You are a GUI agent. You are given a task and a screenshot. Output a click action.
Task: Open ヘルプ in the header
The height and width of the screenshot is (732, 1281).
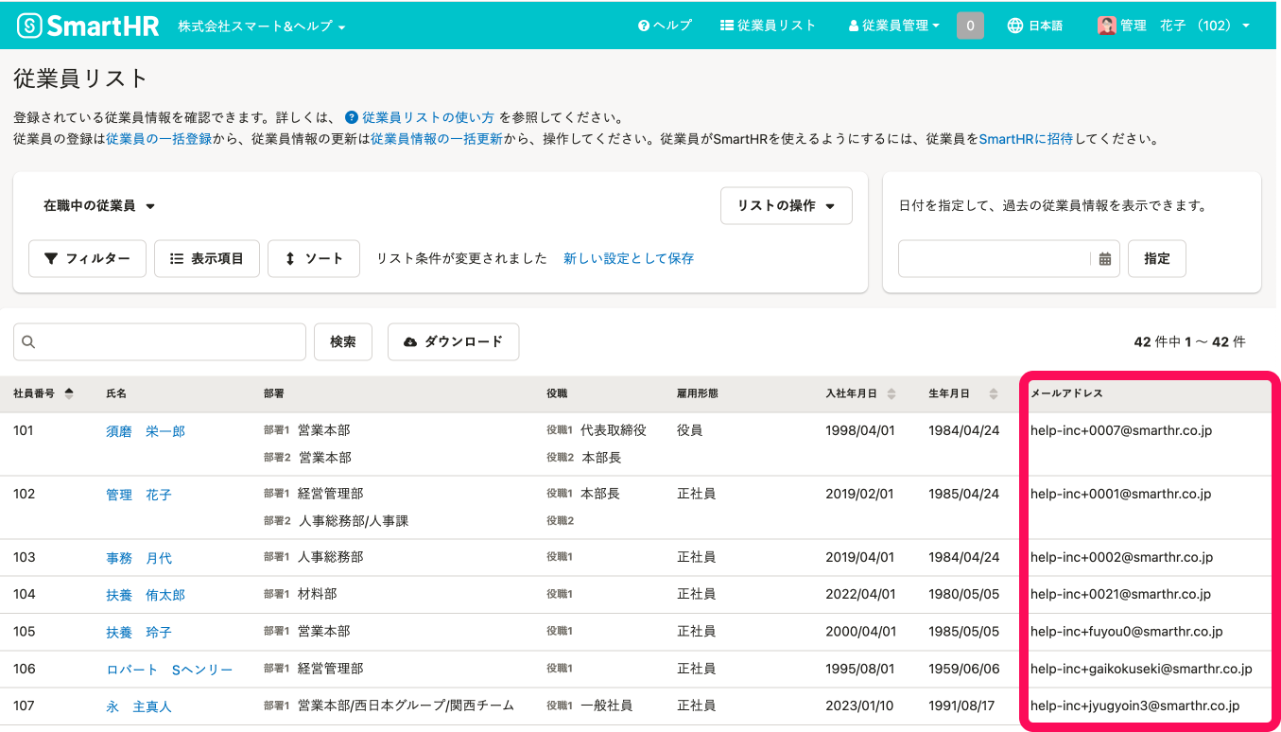click(665, 26)
